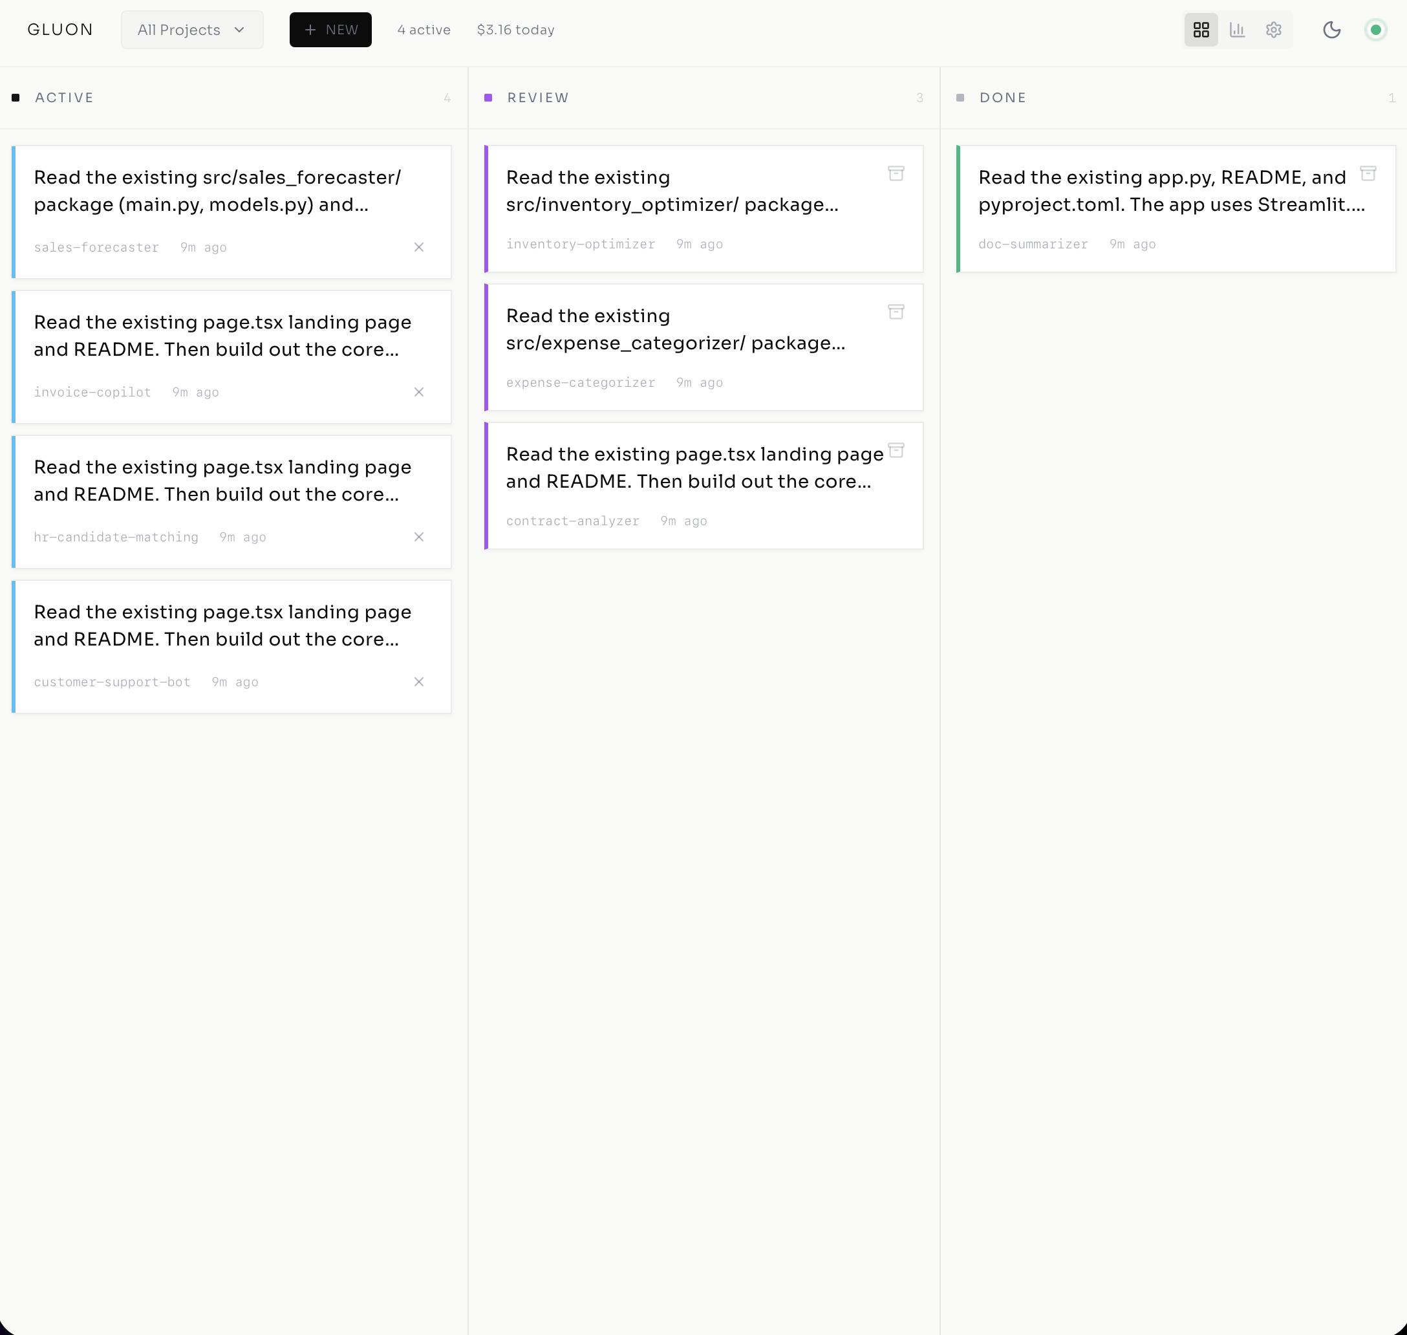Open the settings panel

[x=1273, y=29]
